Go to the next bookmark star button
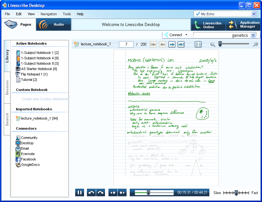 (x=122, y=192)
